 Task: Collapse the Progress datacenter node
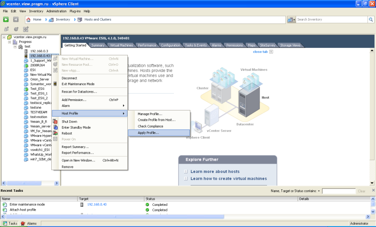[x=9, y=42]
